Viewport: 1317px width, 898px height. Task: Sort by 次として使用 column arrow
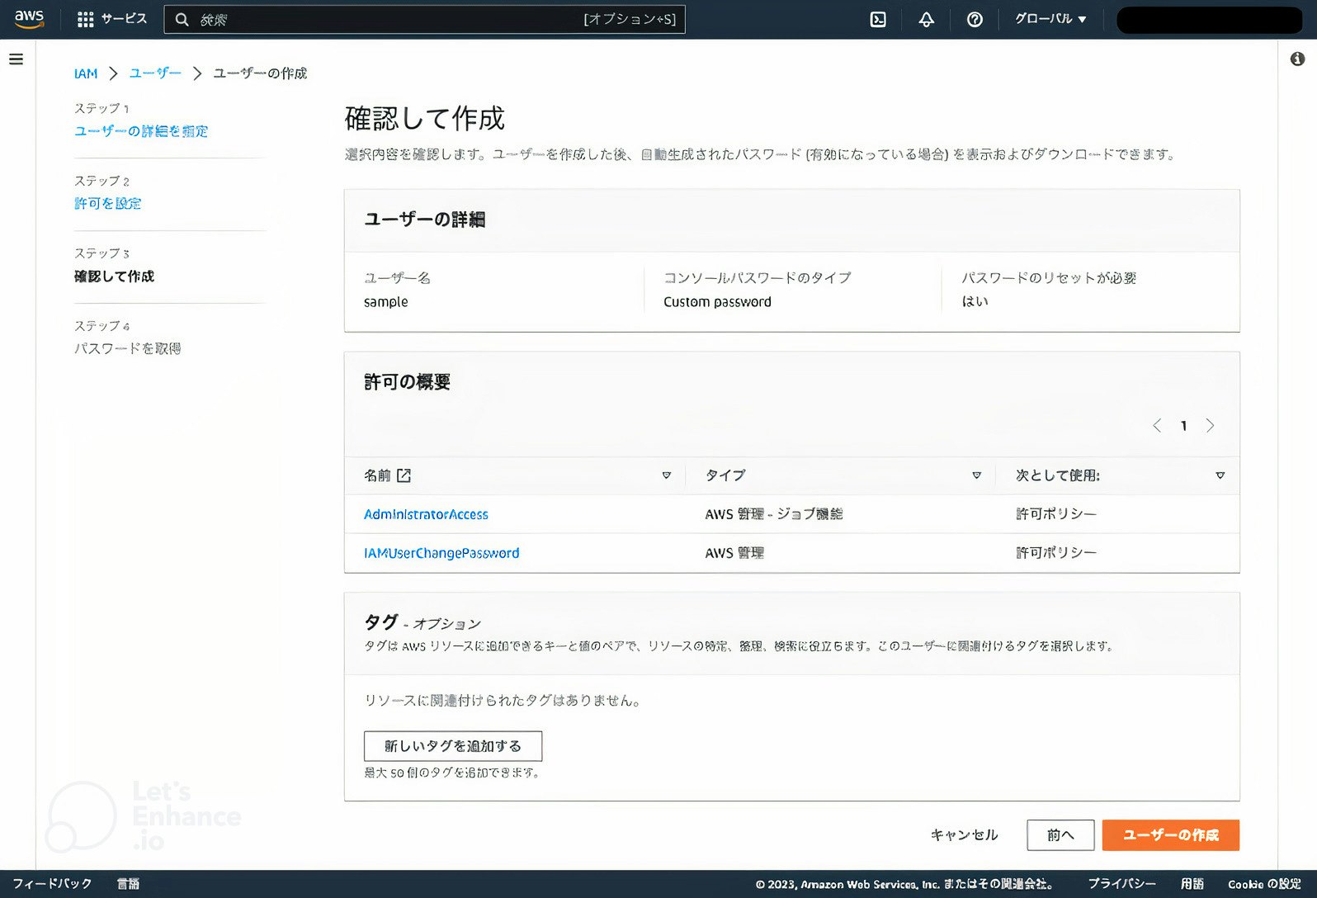click(x=1220, y=475)
